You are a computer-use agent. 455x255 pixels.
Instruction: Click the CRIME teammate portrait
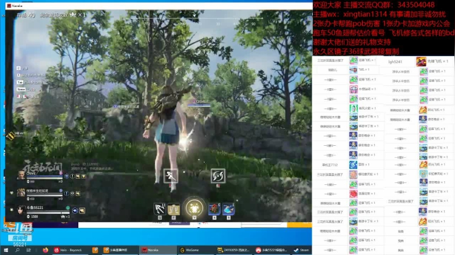click(x=21, y=175)
